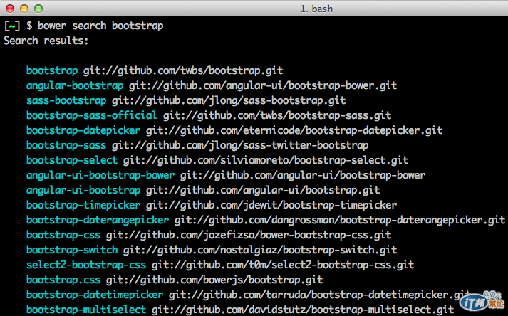Select the 'sass-bootstrap' package name
Image resolution: width=508 pixels, height=316 pixels.
[x=66, y=100]
